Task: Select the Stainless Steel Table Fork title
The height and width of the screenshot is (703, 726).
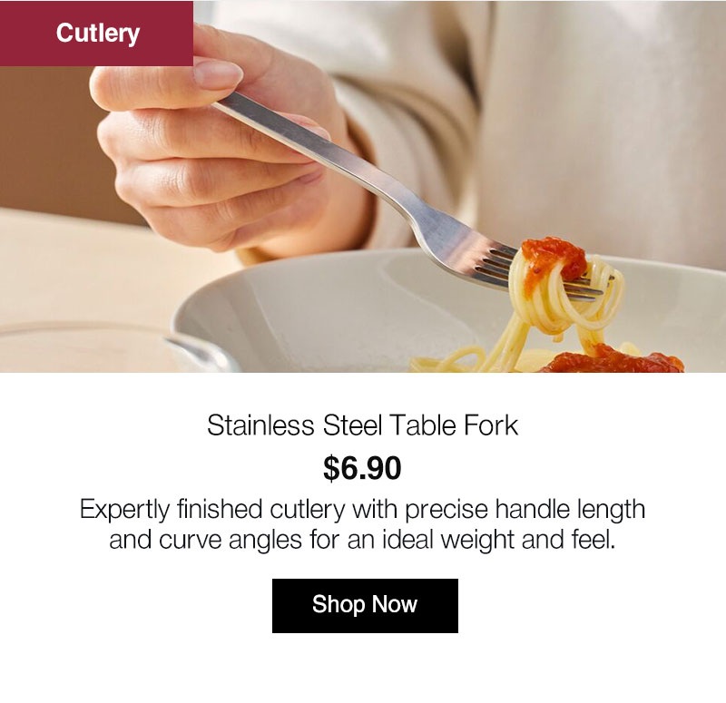Action: click(x=362, y=425)
